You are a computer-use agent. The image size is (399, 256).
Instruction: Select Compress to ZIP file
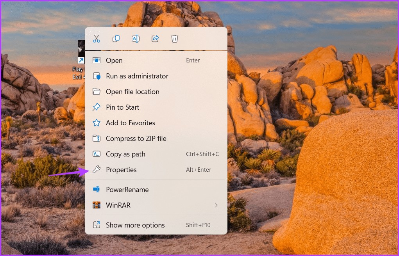click(x=156, y=139)
